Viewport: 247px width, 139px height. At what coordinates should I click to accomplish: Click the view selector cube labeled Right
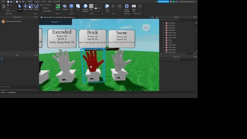(146, 27)
